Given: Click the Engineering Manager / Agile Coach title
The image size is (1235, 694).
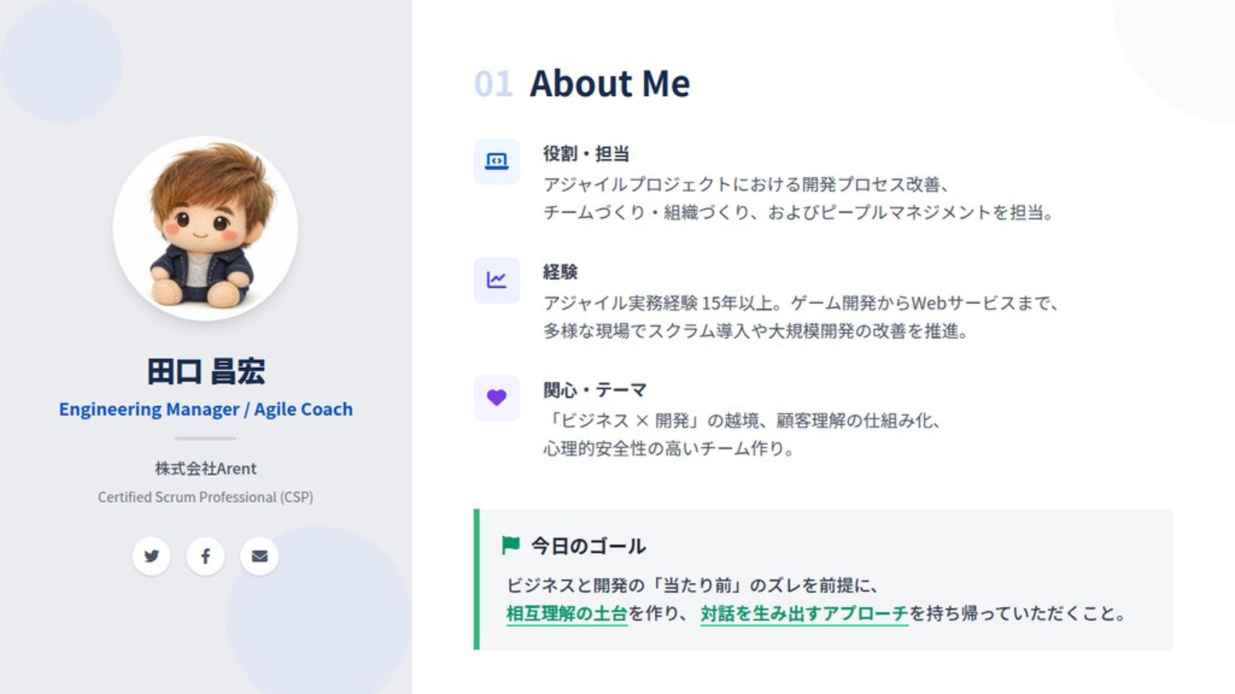Looking at the screenshot, I should pos(206,409).
